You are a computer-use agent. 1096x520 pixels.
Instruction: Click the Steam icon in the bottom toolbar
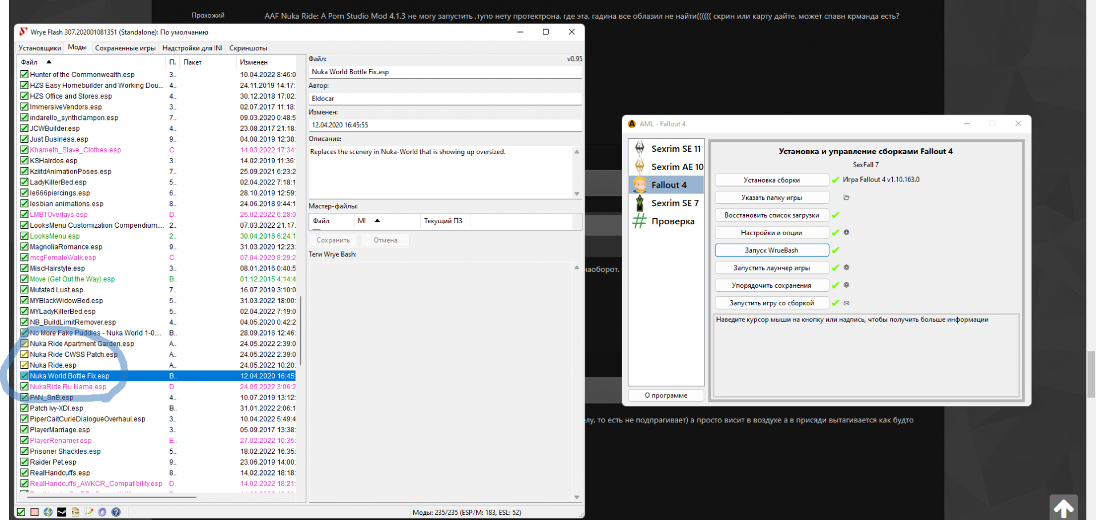(x=62, y=512)
